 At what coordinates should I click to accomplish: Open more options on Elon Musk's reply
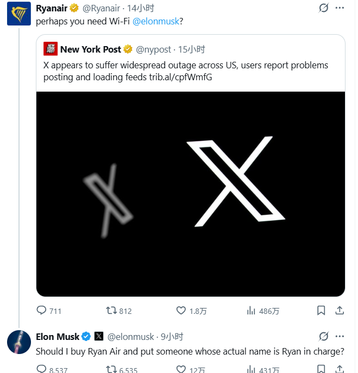pyautogui.click(x=340, y=337)
